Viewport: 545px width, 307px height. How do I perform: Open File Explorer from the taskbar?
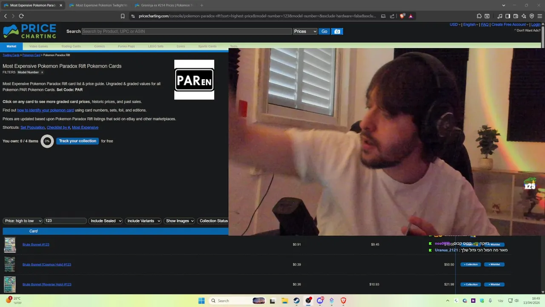(x=284, y=301)
